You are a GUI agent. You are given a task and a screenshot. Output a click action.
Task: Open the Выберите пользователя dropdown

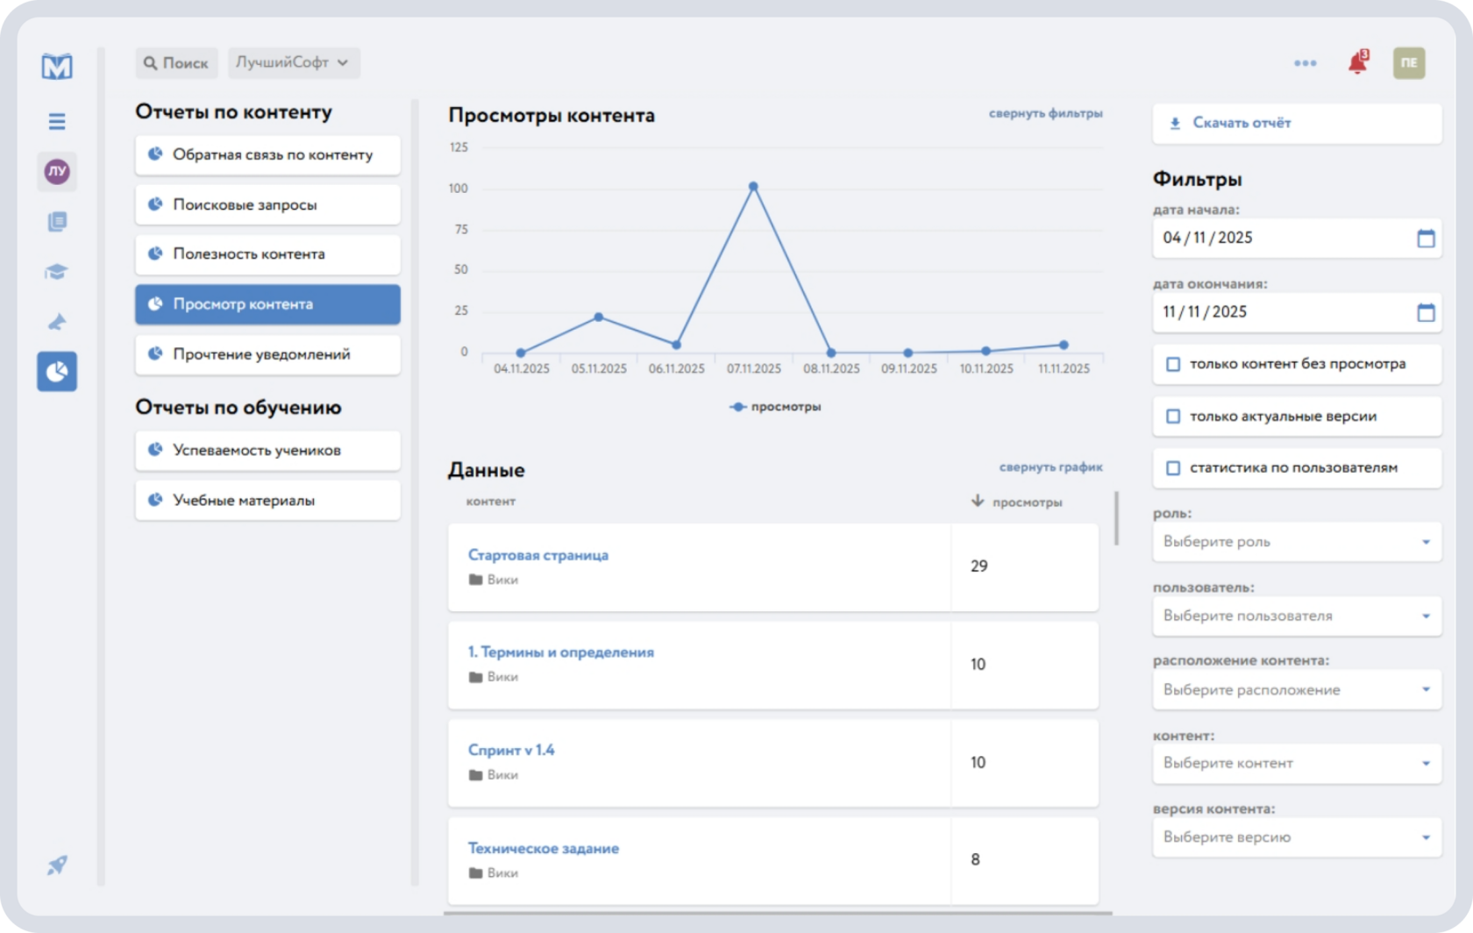pos(1297,616)
